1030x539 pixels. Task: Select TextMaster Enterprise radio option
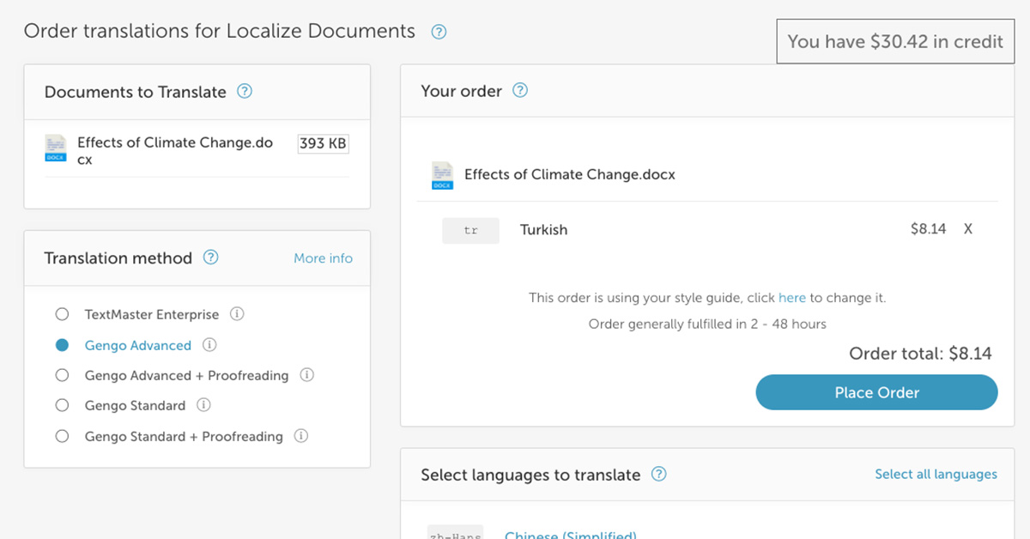coord(62,314)
